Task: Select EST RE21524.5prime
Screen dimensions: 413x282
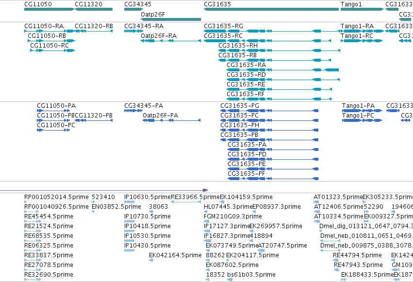Action: [33, 231]
